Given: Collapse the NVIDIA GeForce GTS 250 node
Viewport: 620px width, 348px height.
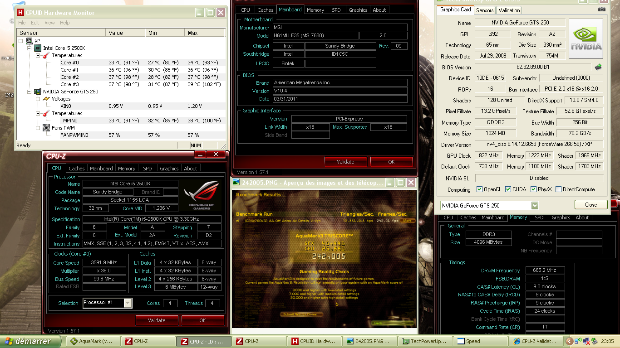Looking at the screenshot, I should [x=30, y=92].
